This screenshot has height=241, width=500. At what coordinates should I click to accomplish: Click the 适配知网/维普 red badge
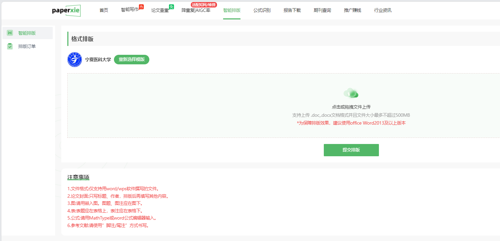point(204,5)
